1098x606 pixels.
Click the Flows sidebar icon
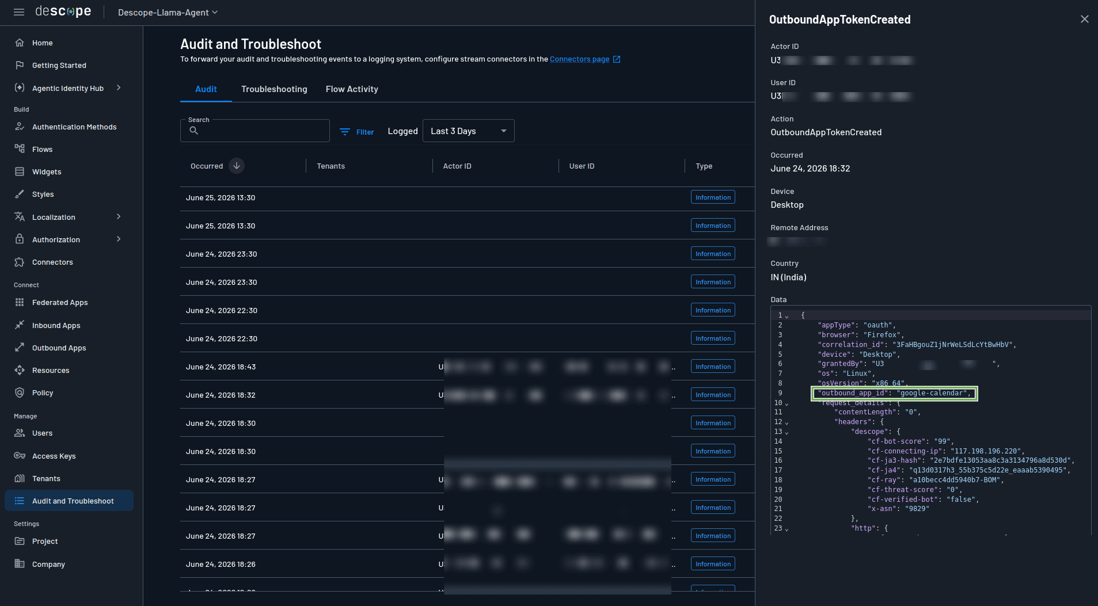coord(20,149)
